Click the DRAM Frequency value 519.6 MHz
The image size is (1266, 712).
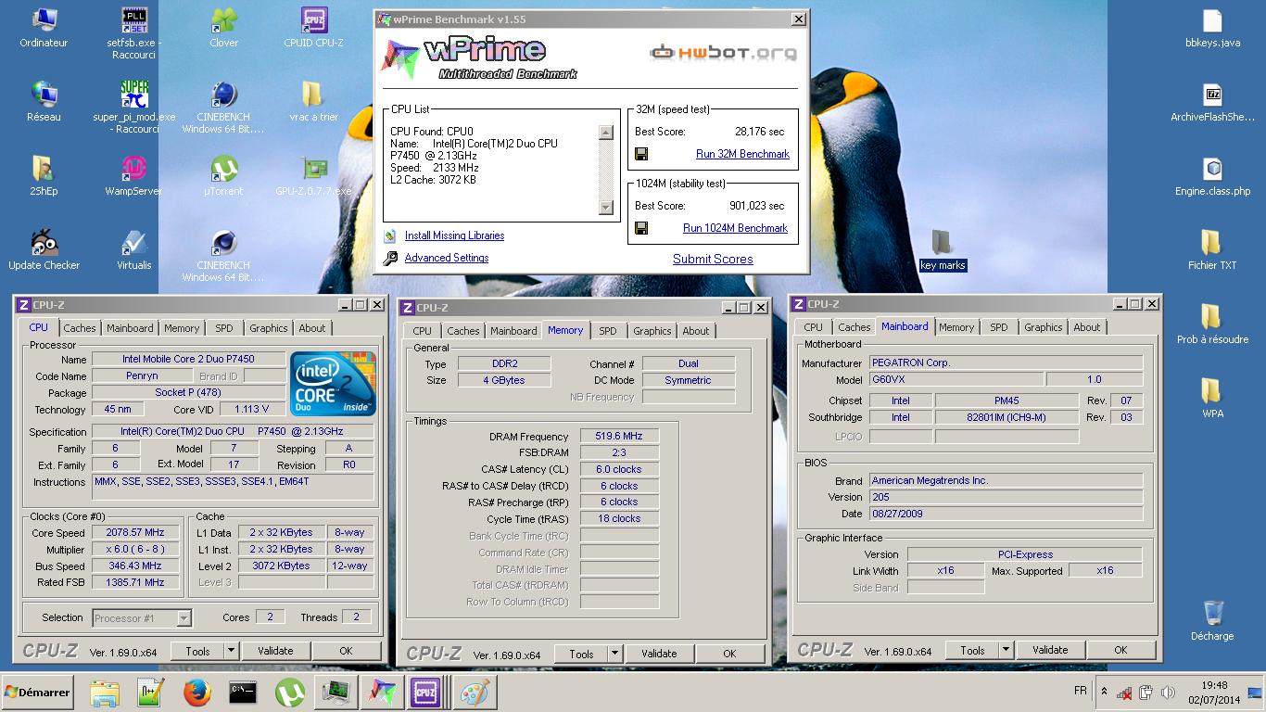(620, 436)
